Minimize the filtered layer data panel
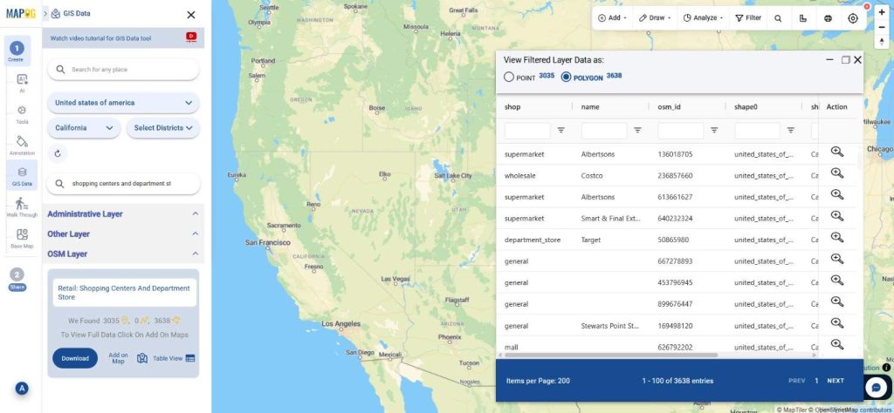The image size is (894, 413). (829, 60)
